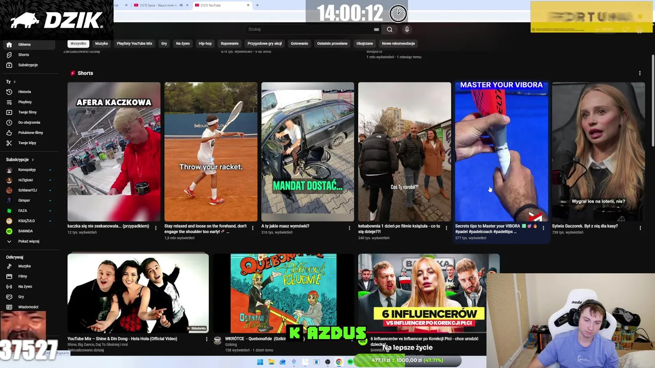The width and height of the screenshot is (655, 368).
Task: Open options menu for Stay relaxed short
Action: pos(253,228)
